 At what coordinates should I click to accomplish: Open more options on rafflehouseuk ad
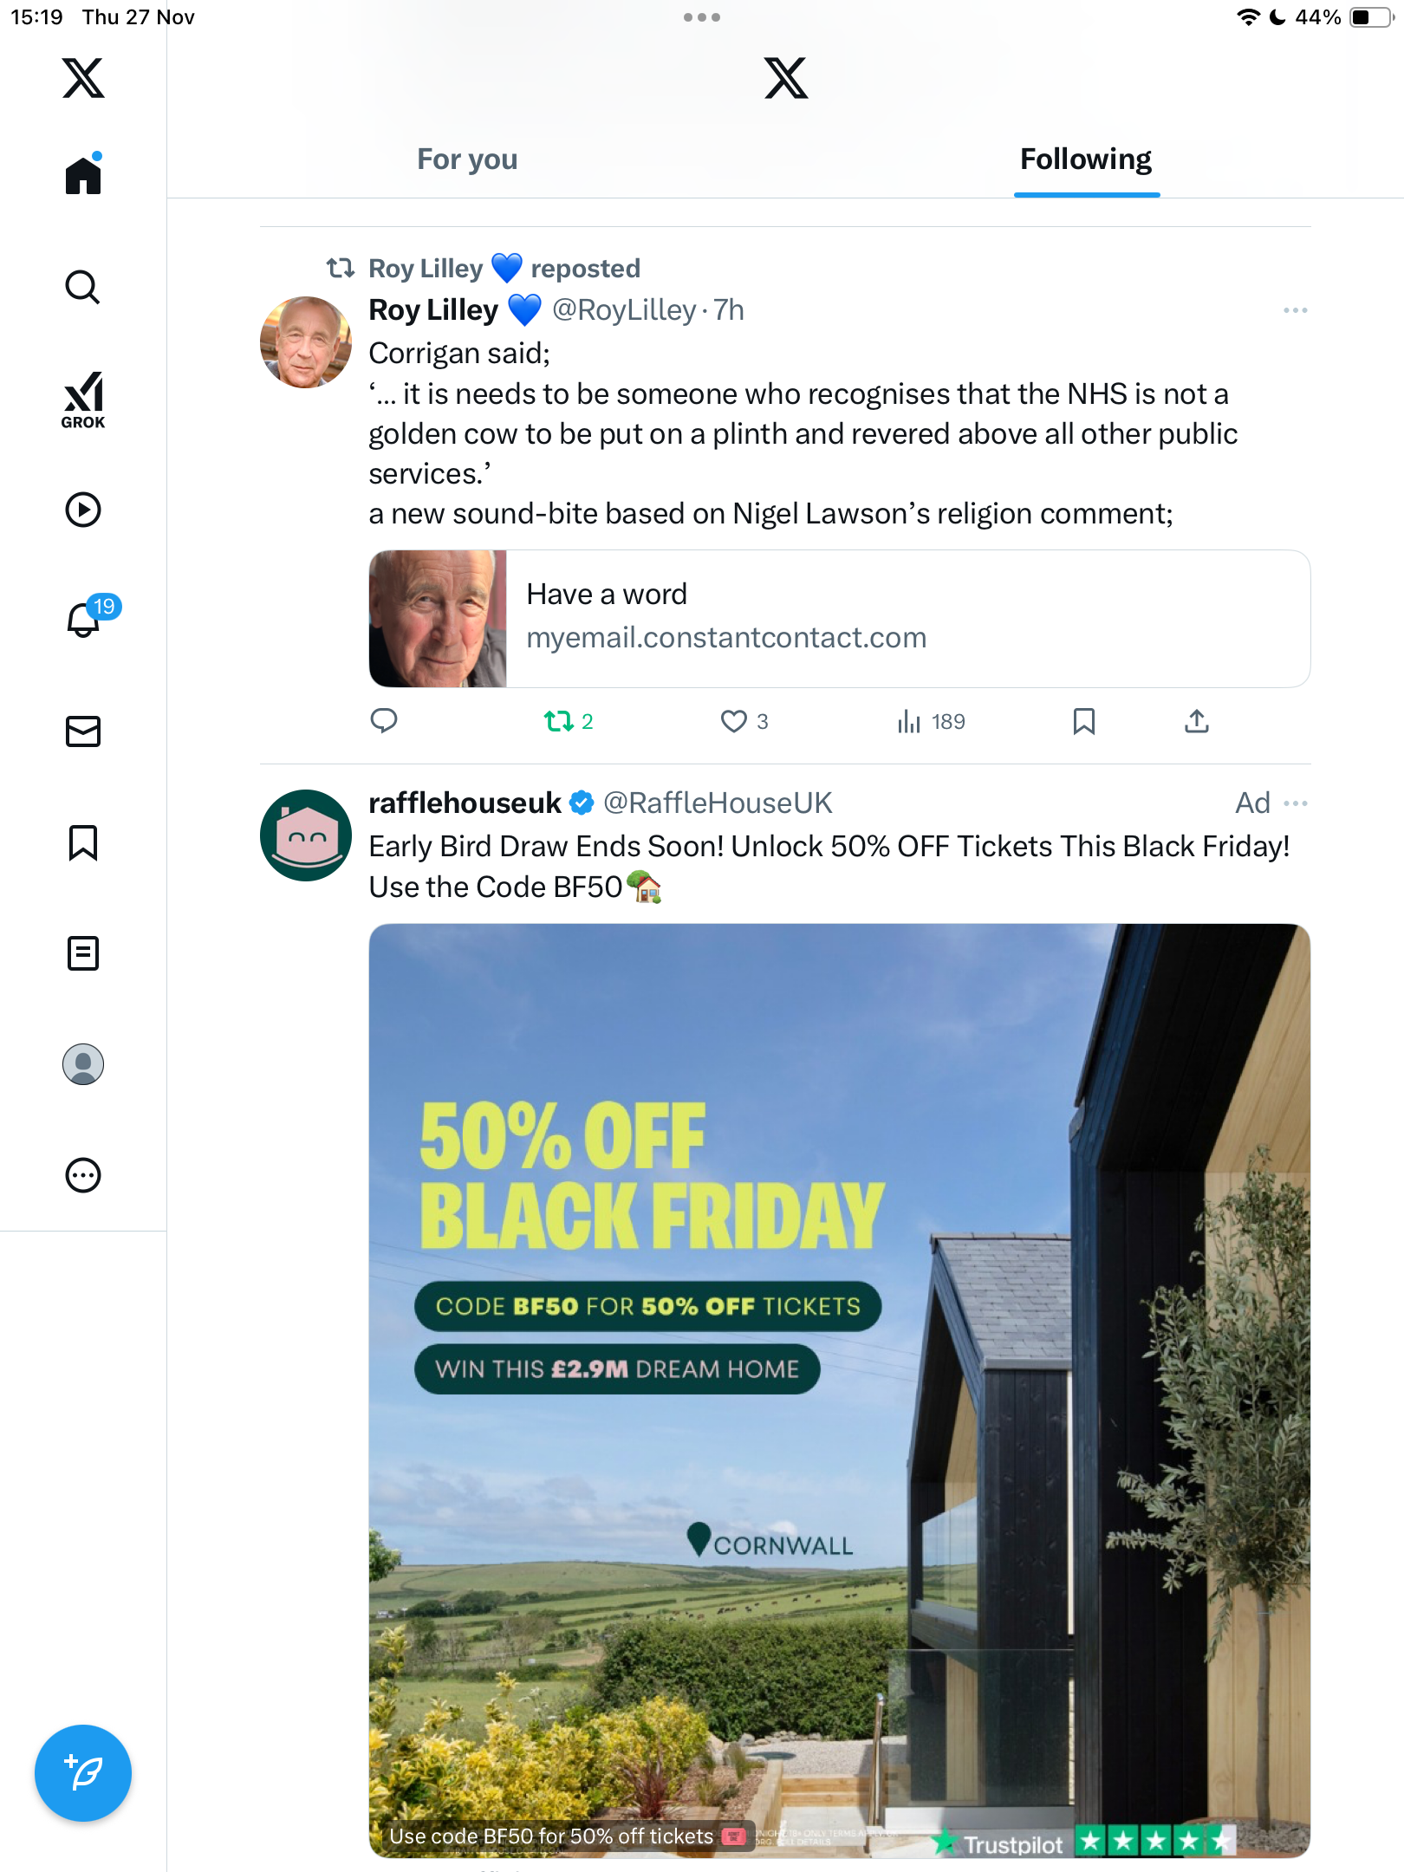[1295, 803]
